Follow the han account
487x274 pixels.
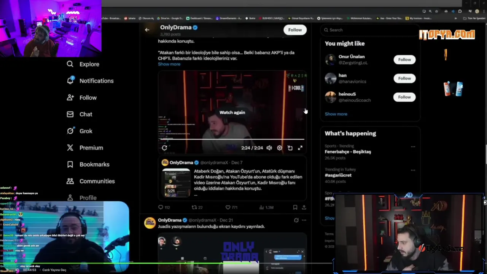click(x=404, y=78)
